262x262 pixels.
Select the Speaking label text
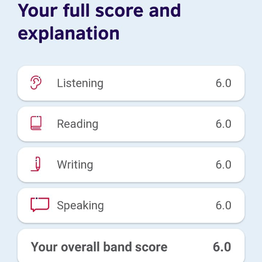80,206
